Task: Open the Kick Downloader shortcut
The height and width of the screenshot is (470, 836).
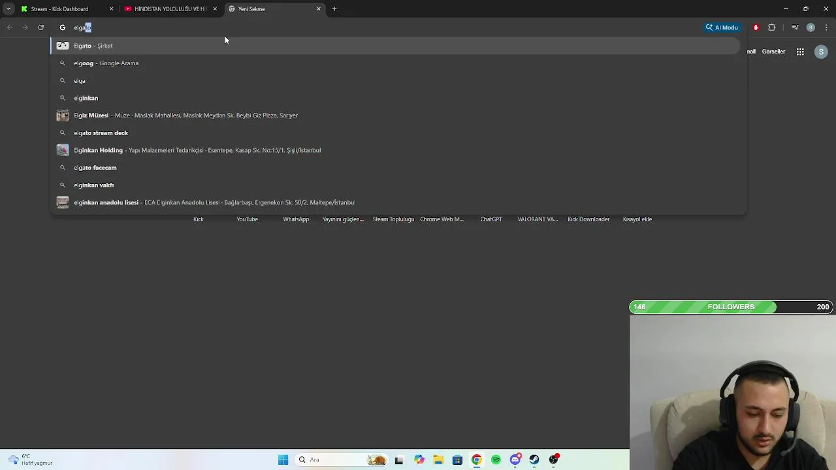Action: pyautogui.click(x=588, y=219)
